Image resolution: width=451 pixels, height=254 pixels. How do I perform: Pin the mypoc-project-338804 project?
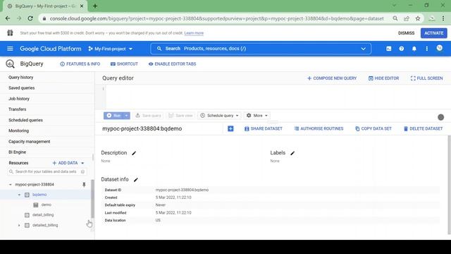click(x=84, y=184)
